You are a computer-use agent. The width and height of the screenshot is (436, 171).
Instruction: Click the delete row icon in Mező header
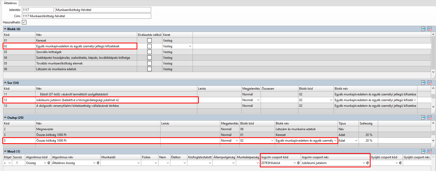(x=430, y=151)
